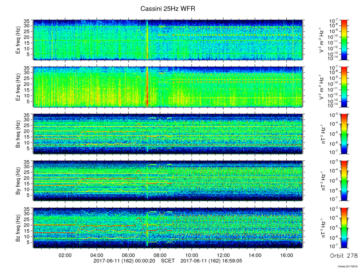
Task: Select the end time "2017-06-11 (162) 16:59:05"
Action: pyautogui.click(x=212, y=261)
